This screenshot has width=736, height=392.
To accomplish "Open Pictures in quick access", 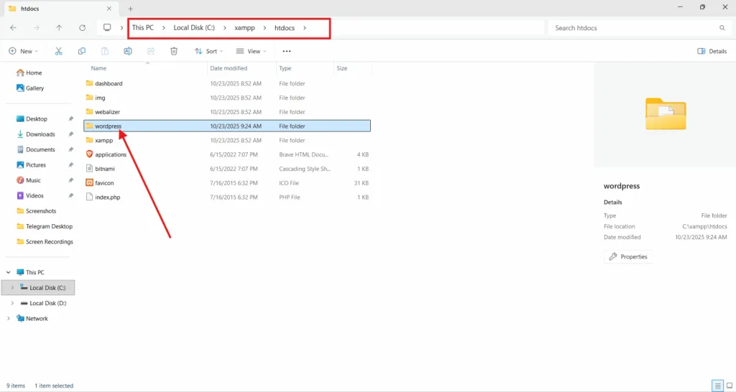I will (x=31, y=165).
